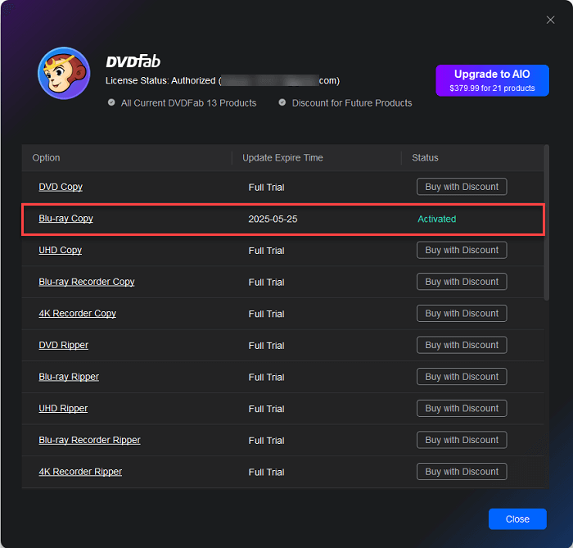
Task: Click the Option column header
Action: [x=47, y=157]
